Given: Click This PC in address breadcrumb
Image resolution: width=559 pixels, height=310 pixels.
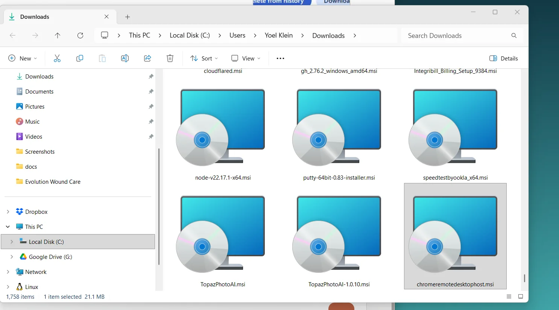Looking at the screenshot, I should click(x=140, y=35).
